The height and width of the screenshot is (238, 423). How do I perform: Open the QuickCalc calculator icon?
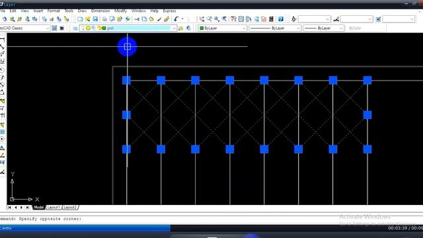[x=272, y=19]
